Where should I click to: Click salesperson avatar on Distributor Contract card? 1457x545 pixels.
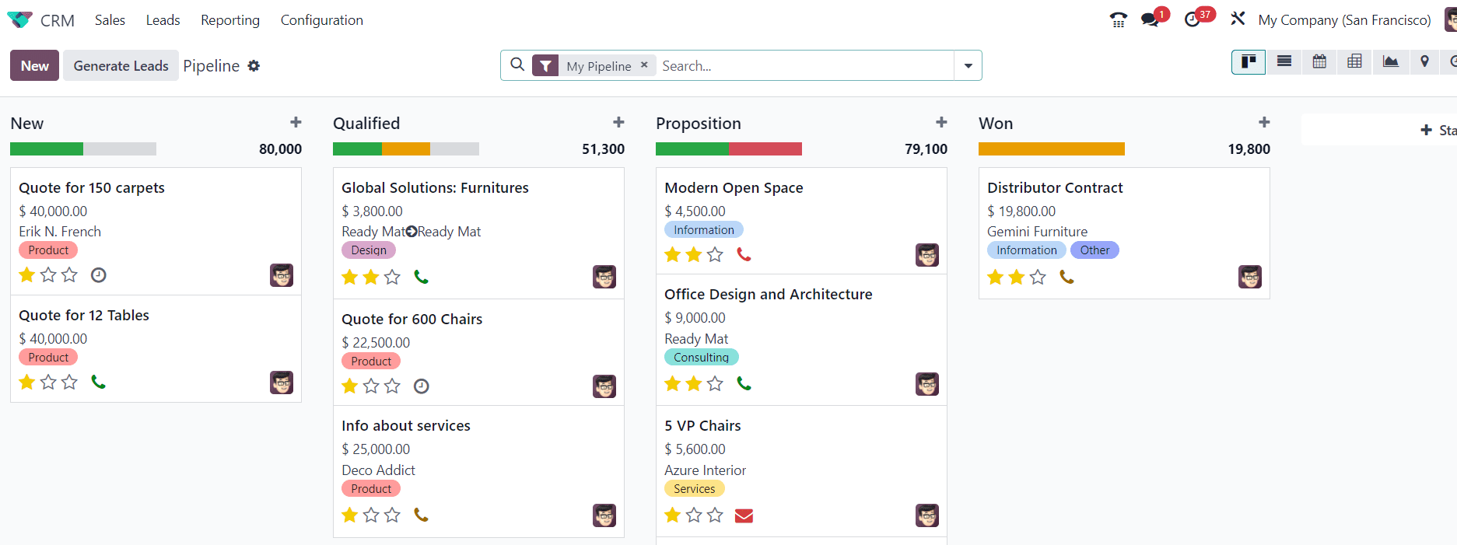1250,277
